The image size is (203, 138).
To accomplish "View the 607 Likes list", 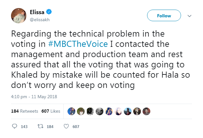I will (x=51, y=111).
